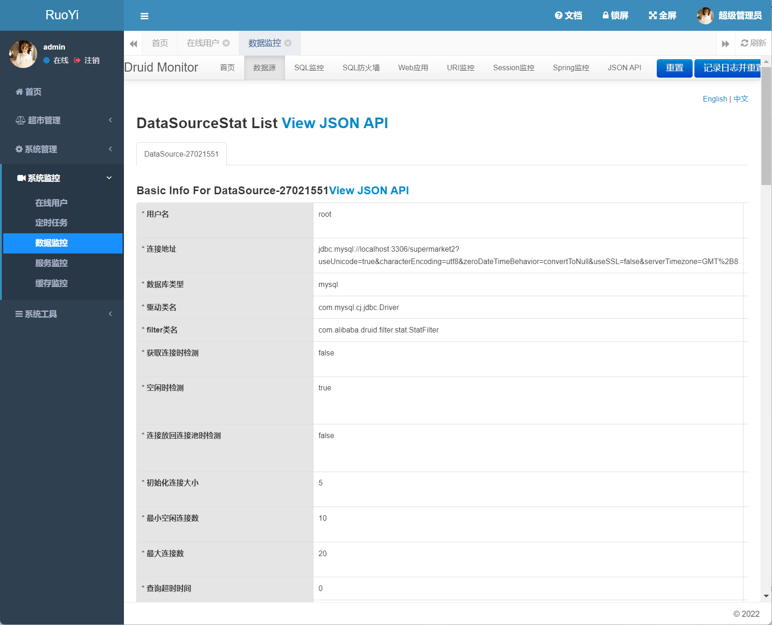Select the DataSource-27021551 tab
Image resolution: width=772 pixels, height=625 pixels.
pyautogui.click(x=181, y=154)
